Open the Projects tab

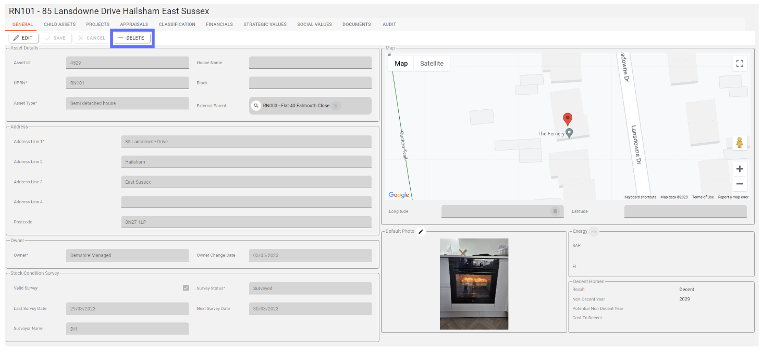tap(98, 24)
